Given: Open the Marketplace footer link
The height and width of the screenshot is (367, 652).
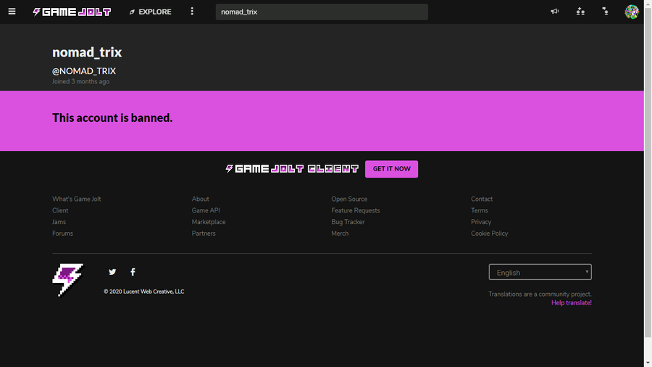Looking at the screenshot, I should [209, 222].
